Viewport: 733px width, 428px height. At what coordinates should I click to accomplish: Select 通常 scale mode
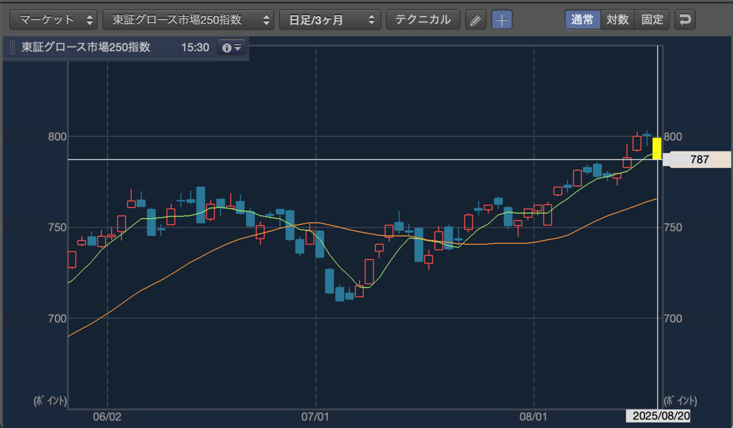click(x=583, y=20)
